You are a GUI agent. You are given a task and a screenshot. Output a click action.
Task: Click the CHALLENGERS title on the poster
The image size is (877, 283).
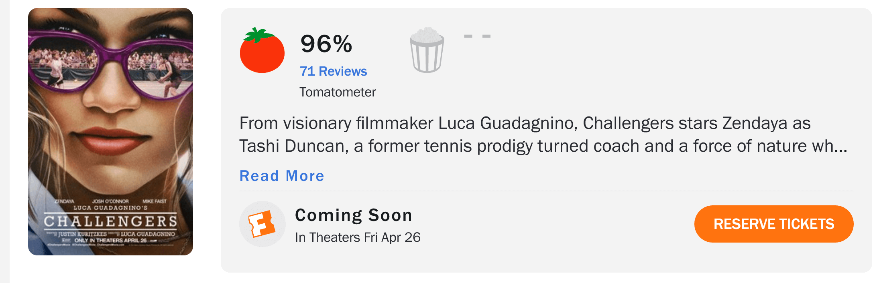[x=110, y=221]
